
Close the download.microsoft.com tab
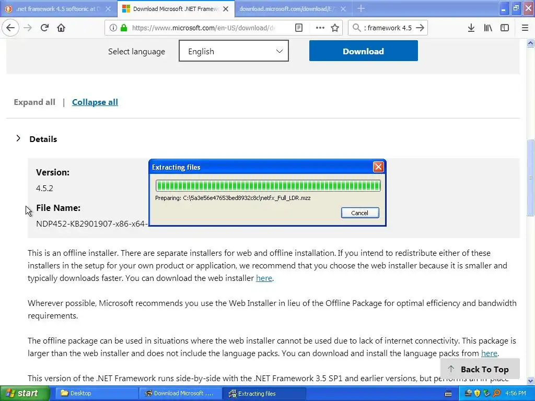coord(343,9)
